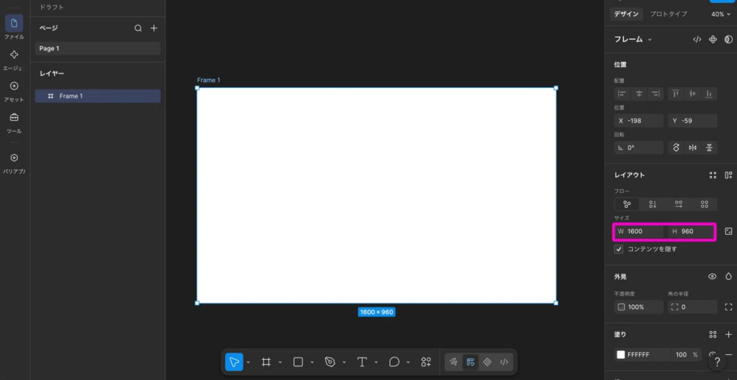This screenshot has width=737, height=380.
Task: Select Page 1 in pages list
Action: (x=98, y=48)
